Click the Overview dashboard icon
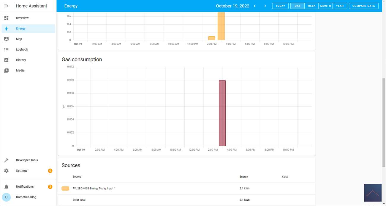 click(6, 18)
